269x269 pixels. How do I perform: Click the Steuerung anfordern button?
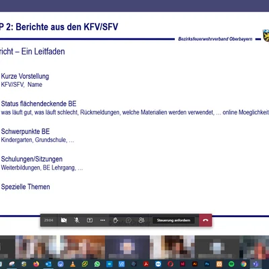pyautogui.click(x=174, y=220)
